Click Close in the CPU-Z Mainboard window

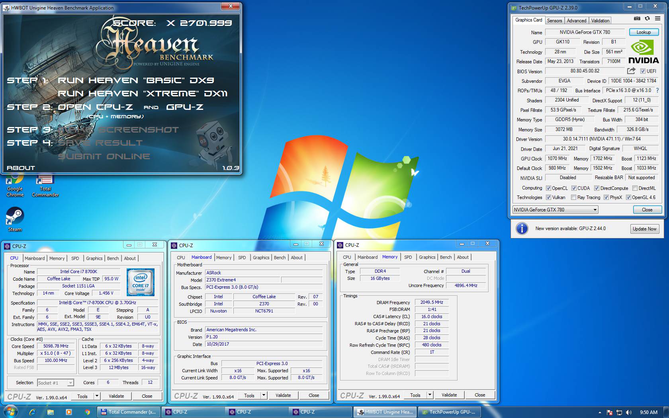click(314, 395)
